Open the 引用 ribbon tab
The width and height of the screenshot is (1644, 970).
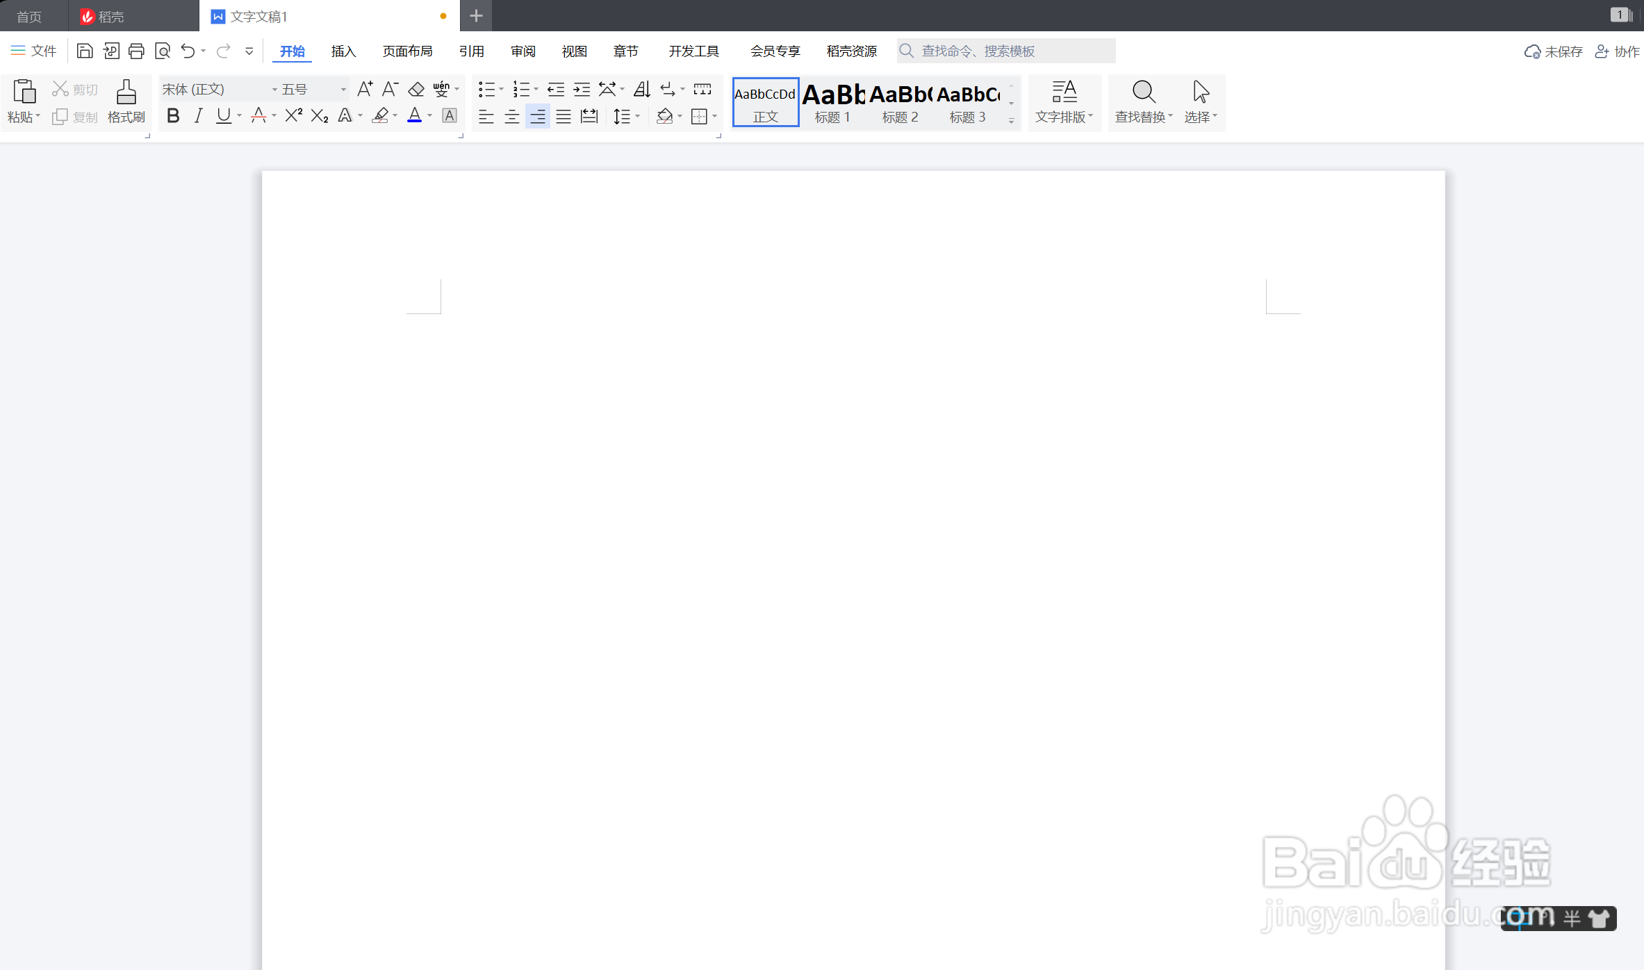472,51
